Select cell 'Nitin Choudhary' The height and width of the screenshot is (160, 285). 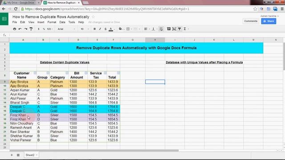tap(23, 124)
